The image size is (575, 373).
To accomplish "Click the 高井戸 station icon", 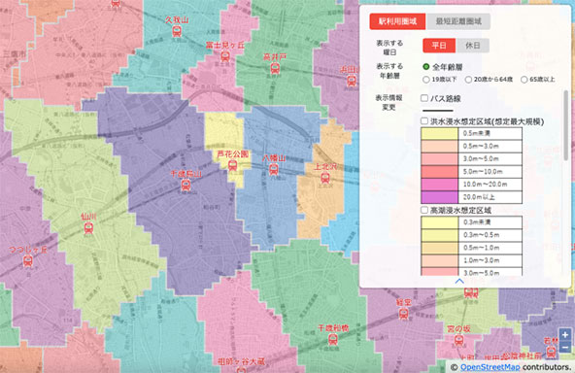I will 275,68.
